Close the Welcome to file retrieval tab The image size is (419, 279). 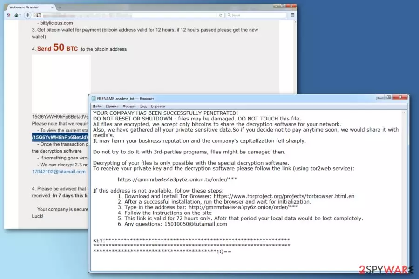52,7
